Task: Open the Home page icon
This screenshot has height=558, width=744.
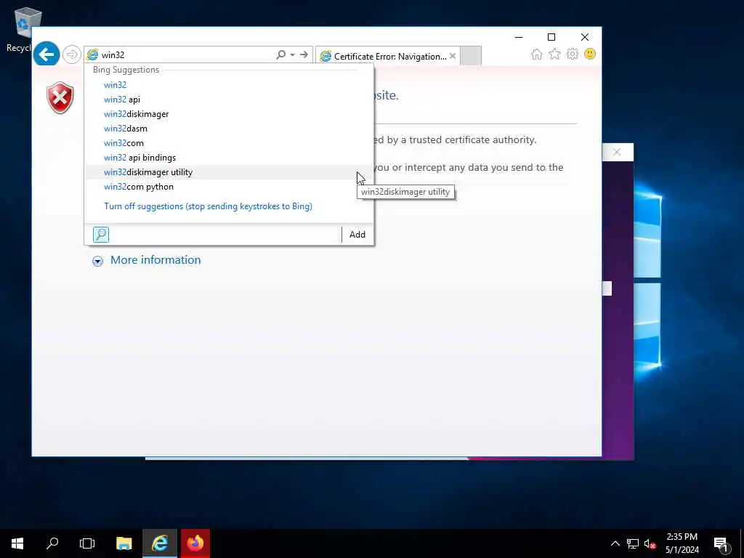Action: pos(537,54)
